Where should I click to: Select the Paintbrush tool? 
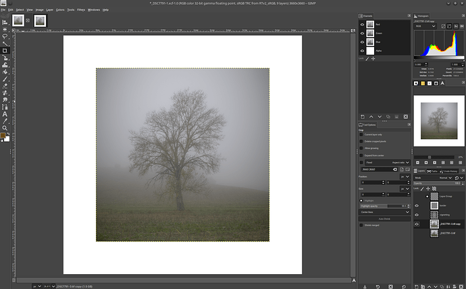point(5,79)
